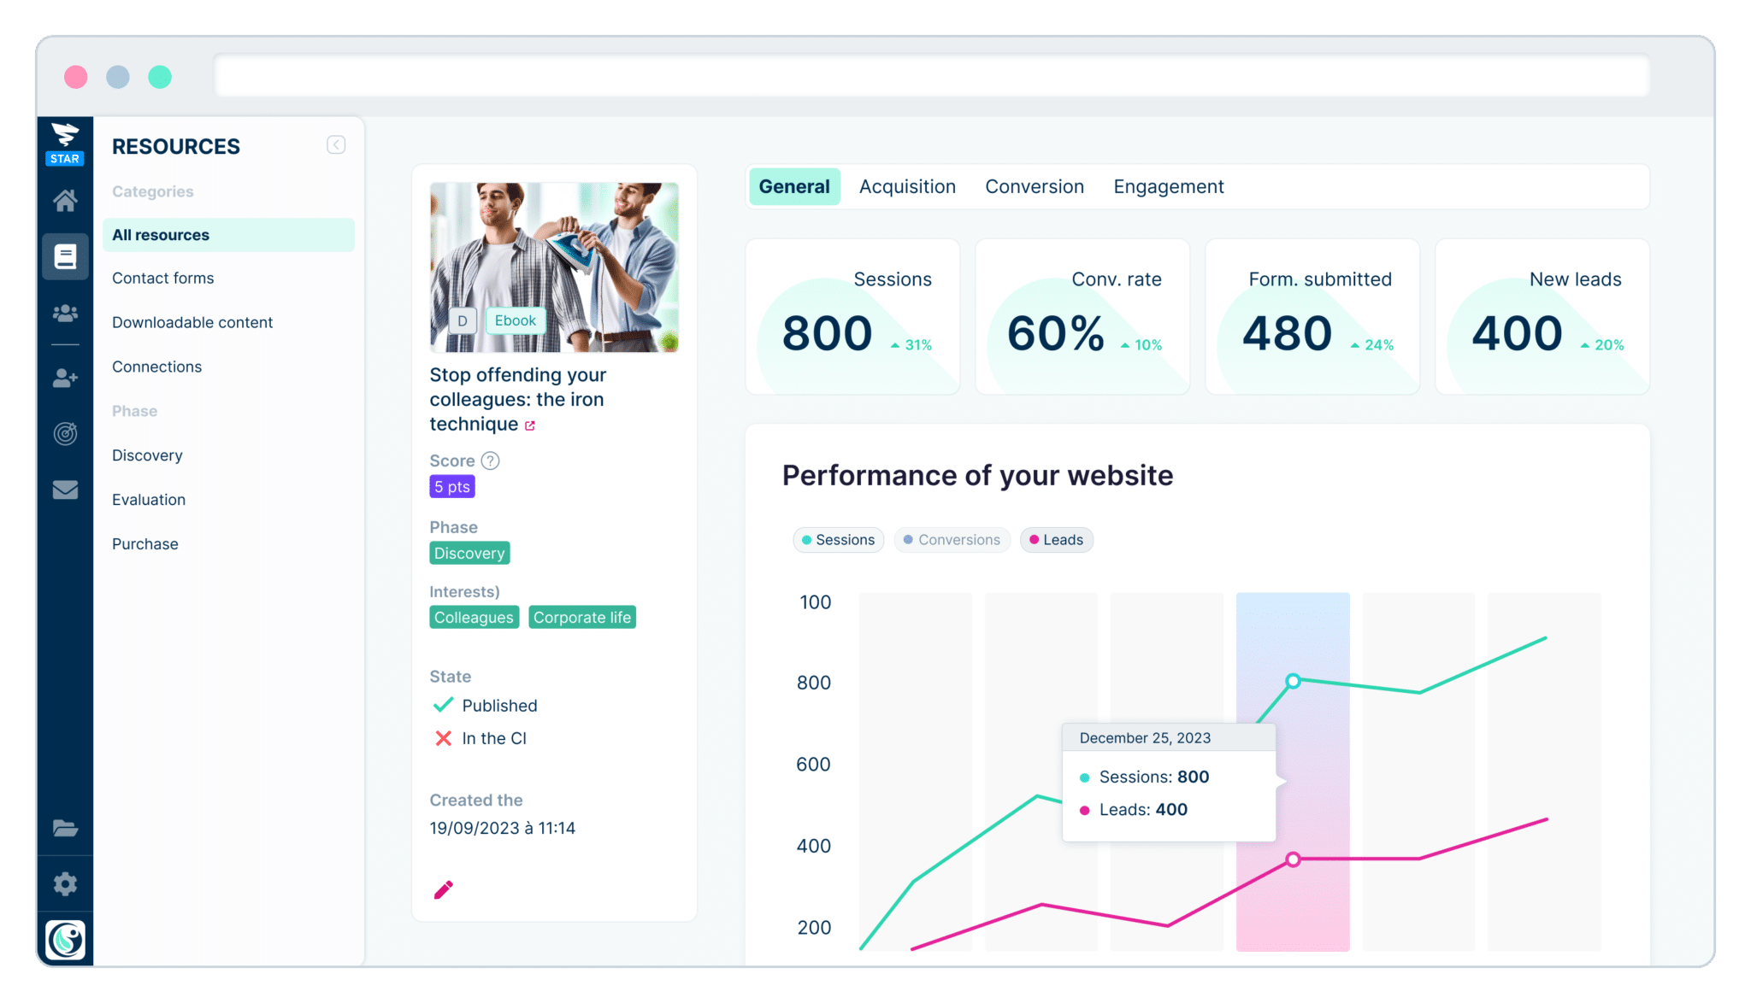This screenshot has width=1751, height=1003.
Task: Open Downloadable content resource filter
Action: pos(192,322)
